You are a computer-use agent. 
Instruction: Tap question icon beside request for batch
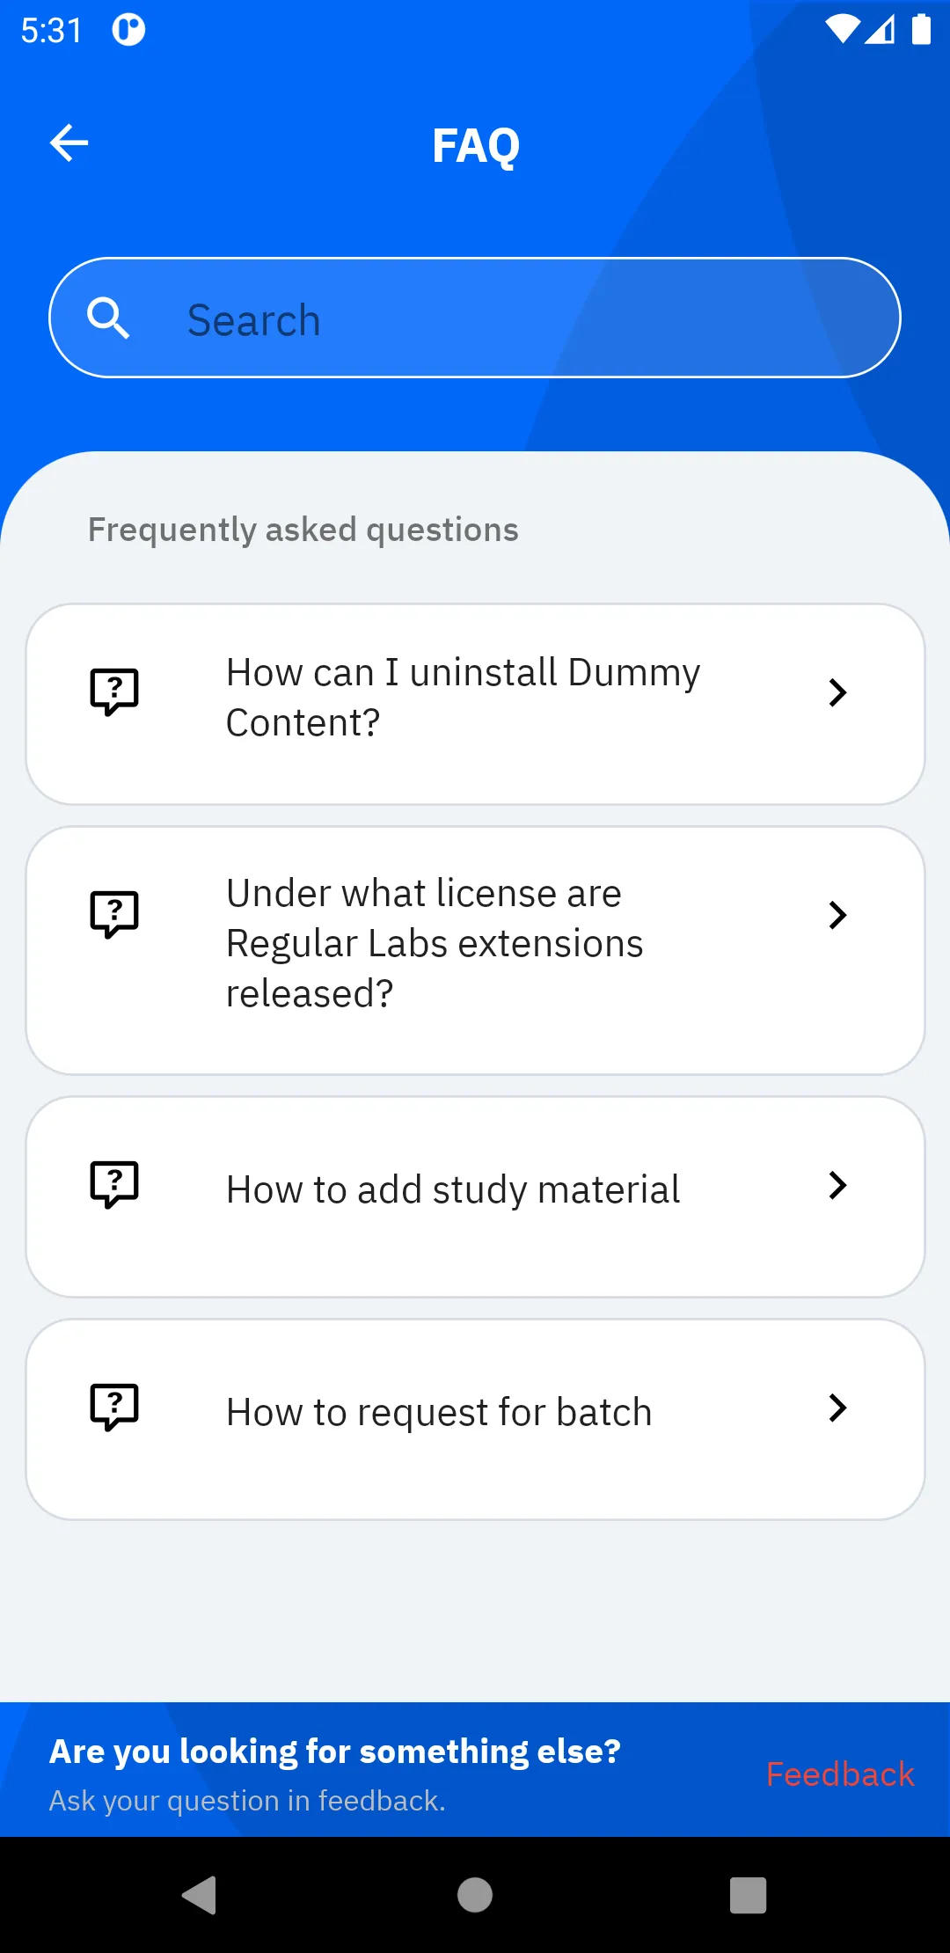coord(114,1408)
